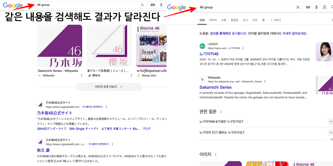
Task: Open more options for first 乃木坂46公式サイト result
Action: tap(106, 107)
